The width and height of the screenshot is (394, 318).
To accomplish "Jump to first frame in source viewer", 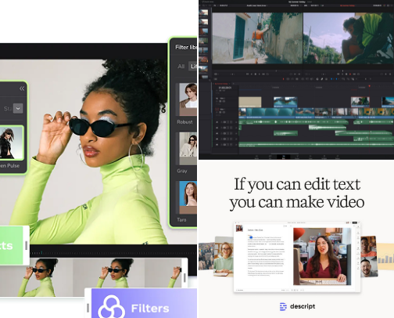I will [x=247, y=74].
